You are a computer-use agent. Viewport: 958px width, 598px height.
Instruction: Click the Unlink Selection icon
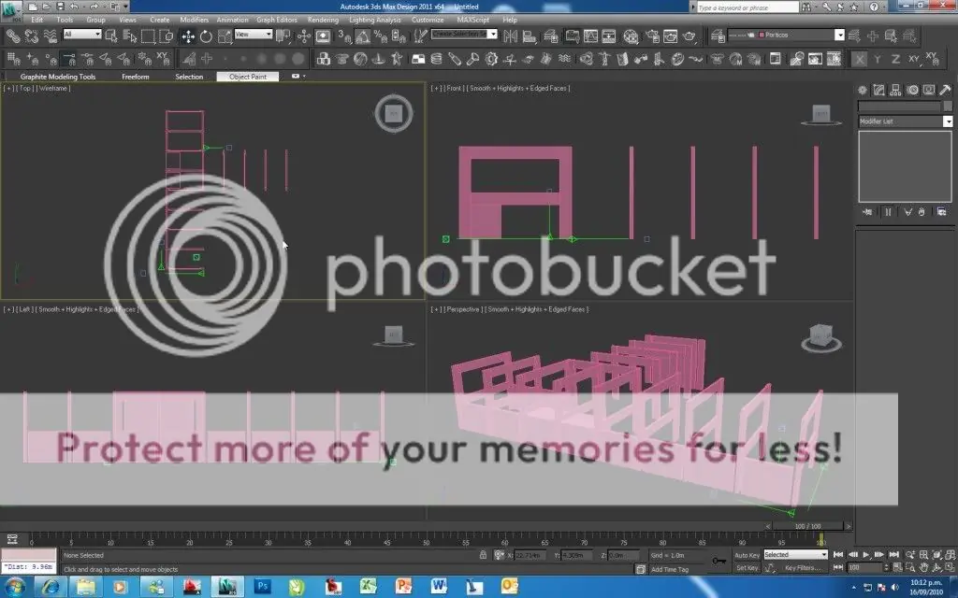[x=31, y=36]
